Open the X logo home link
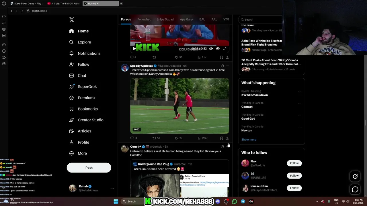This screenshot has width=367, height=206. 72,20
